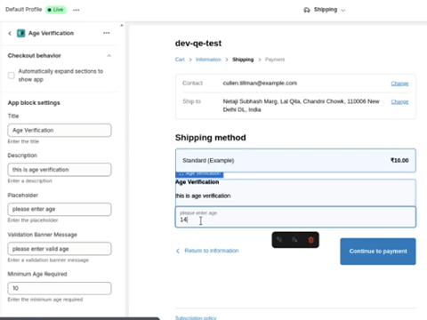Go to Information breadcrumb

(x=208, y=60)
